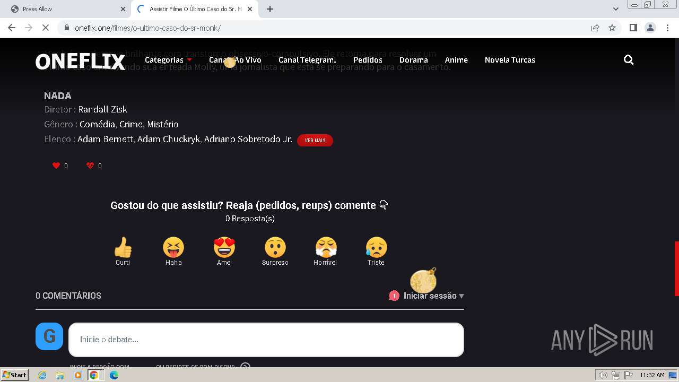Click the blue G avatar icon
This screenshot has height=382, width=679.
click(x=49, y=336)
